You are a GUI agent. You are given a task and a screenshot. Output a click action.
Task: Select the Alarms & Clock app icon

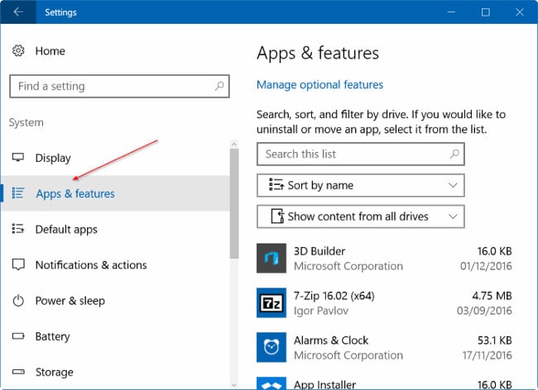(x=271, y=347)
